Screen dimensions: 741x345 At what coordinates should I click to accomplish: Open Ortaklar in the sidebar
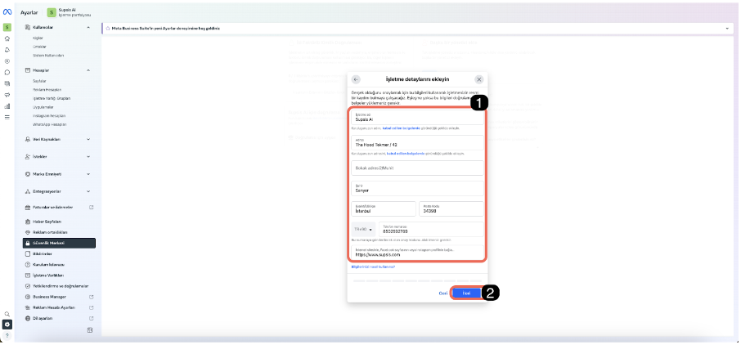tap(38, 47)
